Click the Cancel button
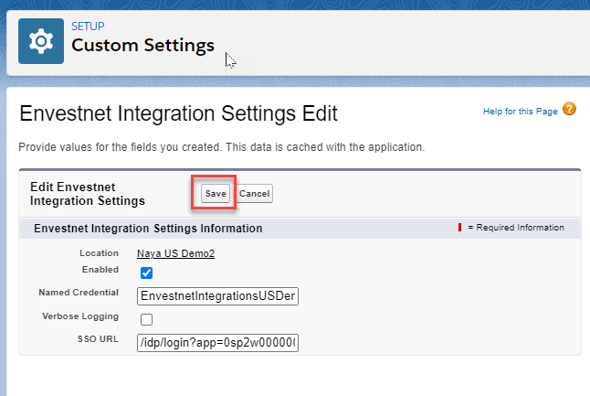The width and height of the screenshot is (590, 396). coord(255,193)
